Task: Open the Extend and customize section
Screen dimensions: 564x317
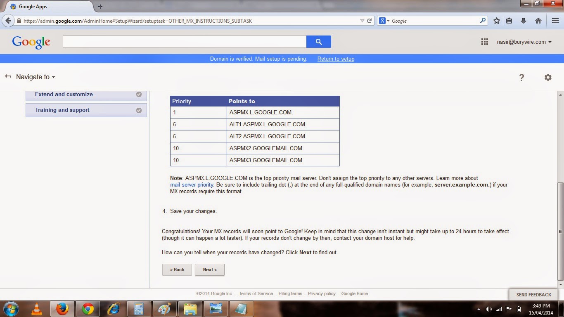Action: coord(86,95)
